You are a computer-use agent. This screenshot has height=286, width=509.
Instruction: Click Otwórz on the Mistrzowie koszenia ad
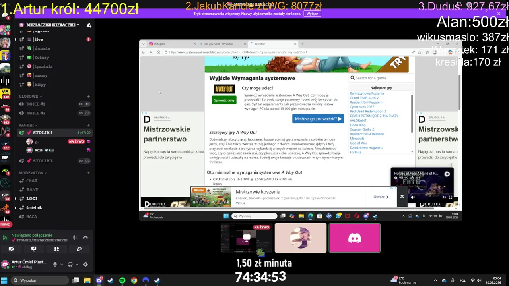point(381,197)
